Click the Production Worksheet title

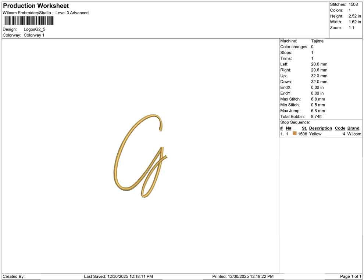(x=36, y=6)
